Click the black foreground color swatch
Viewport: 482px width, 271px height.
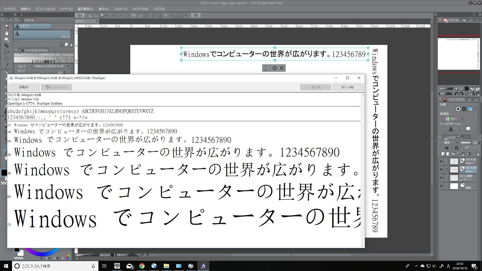pyautogui.click(x=4, y=173)
